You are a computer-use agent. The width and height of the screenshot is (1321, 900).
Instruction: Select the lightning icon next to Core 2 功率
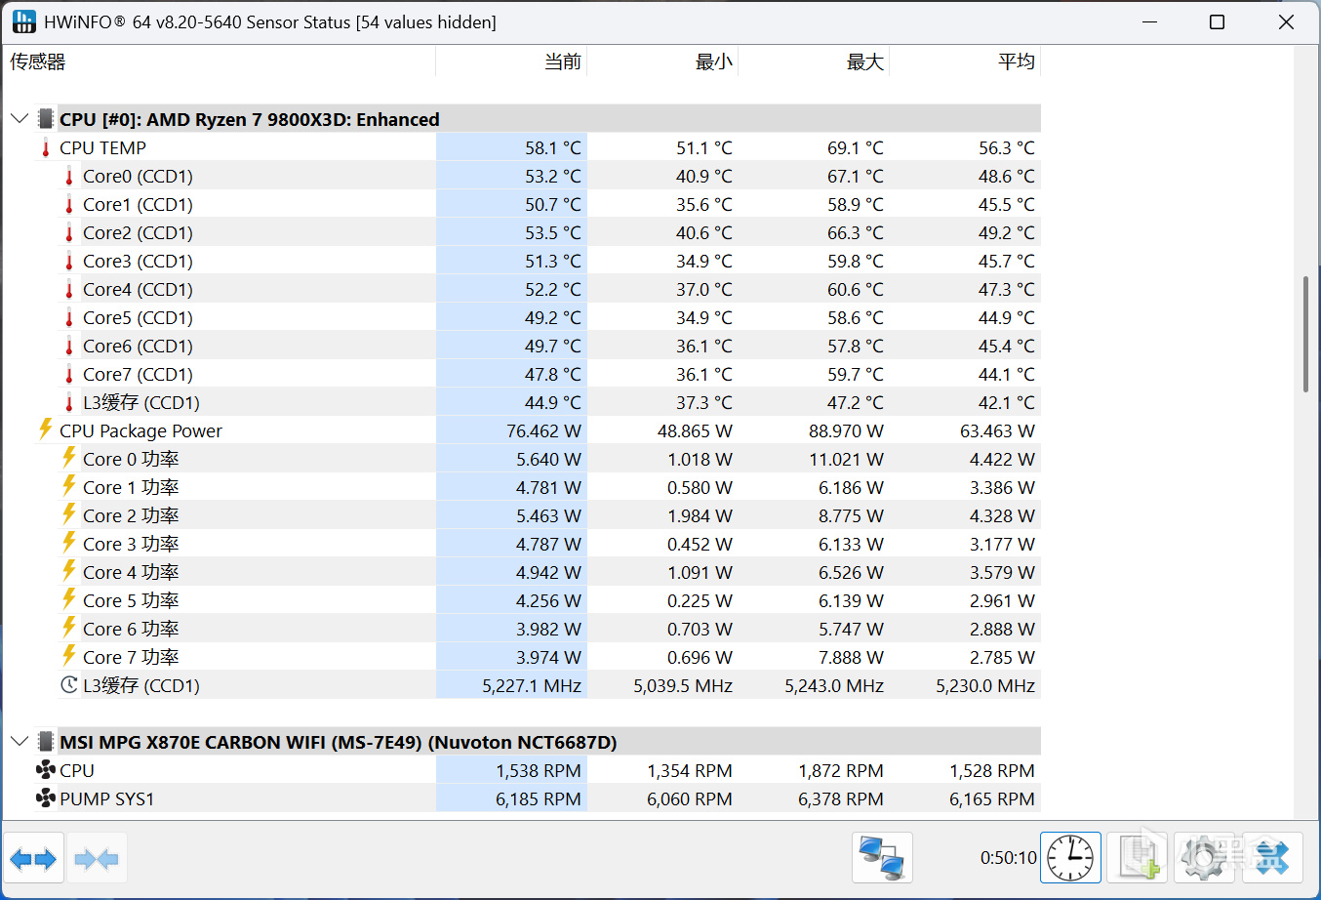[69, 514]
